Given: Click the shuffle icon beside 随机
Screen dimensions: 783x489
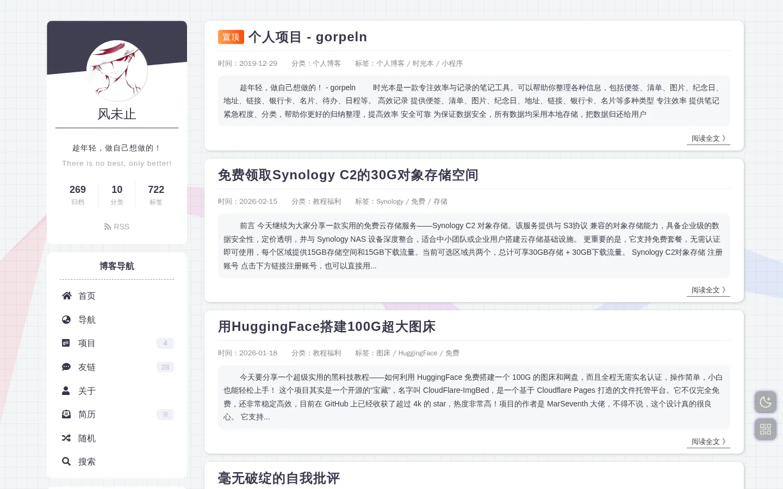Looking at the screenshot, I should pyautogui.click(x=66, y=438).
